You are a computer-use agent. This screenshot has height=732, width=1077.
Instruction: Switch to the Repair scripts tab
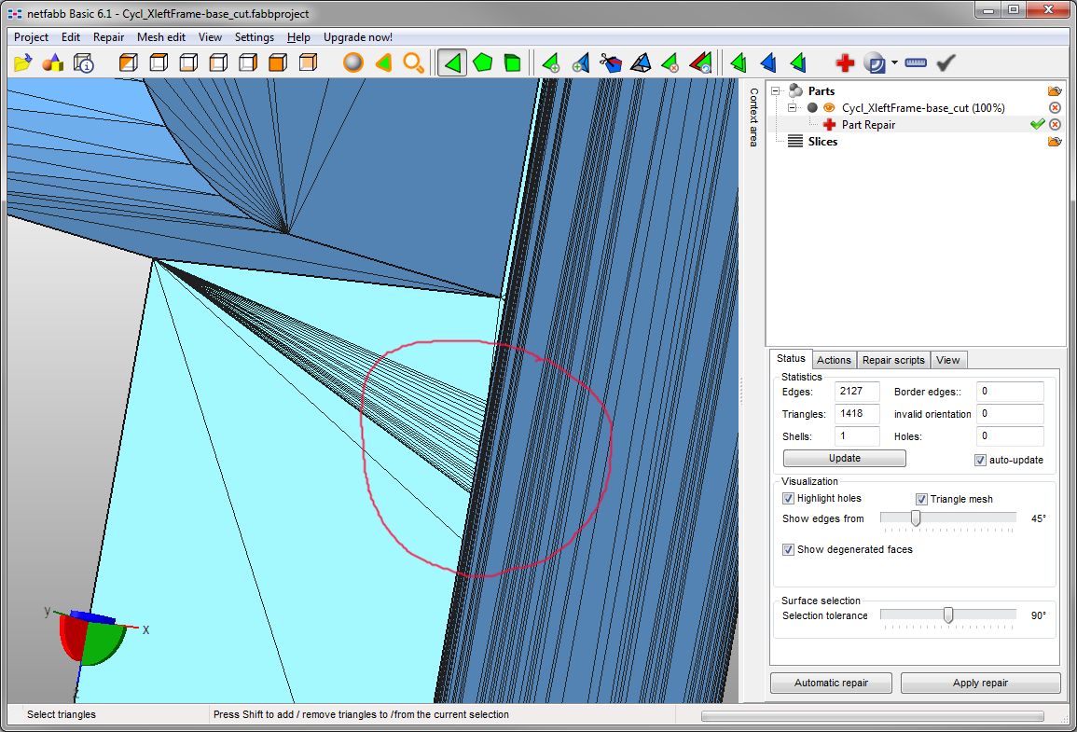(892, 360)
